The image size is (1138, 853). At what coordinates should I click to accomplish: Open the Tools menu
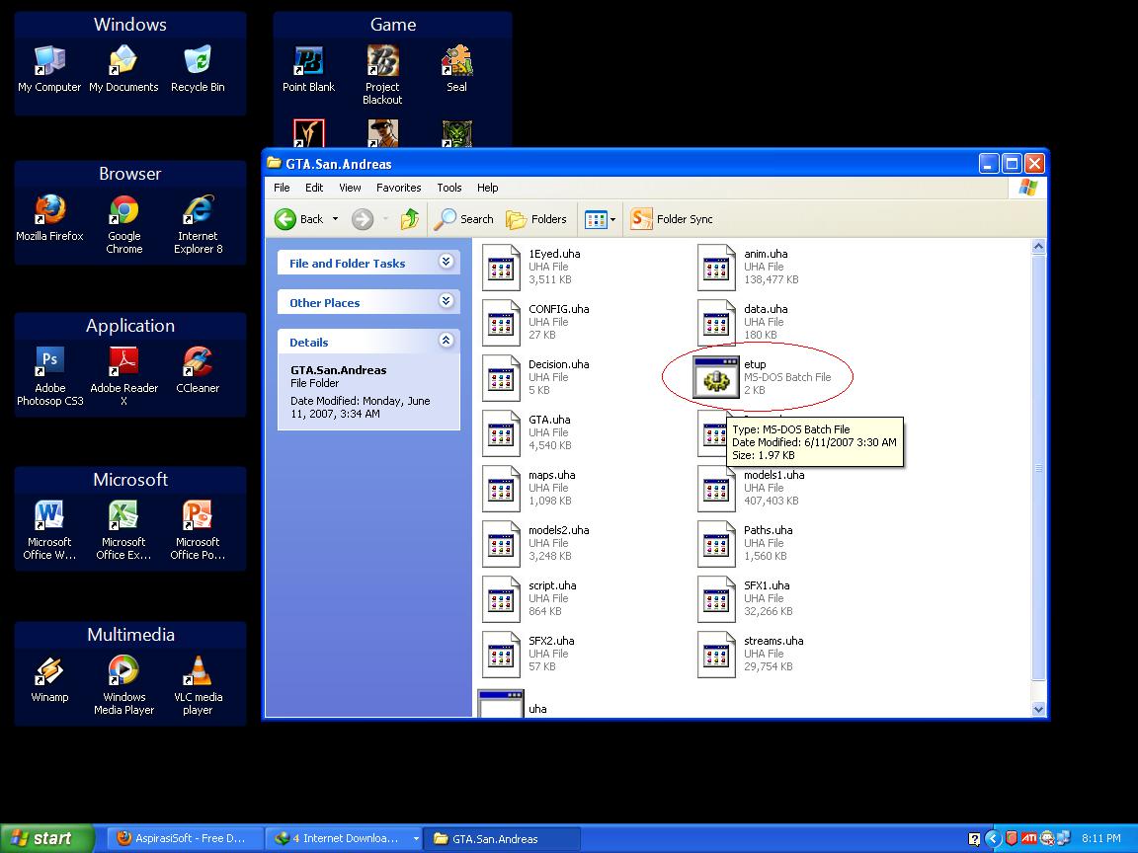(449, 188)
